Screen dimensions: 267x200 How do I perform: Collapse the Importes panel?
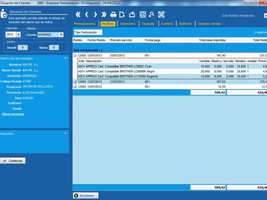click(x=65, y=134)
